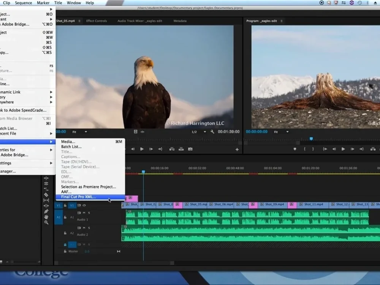Go to Out point in Source monitor
Viewport: 380px width, 285px height.
click(160, 149)
